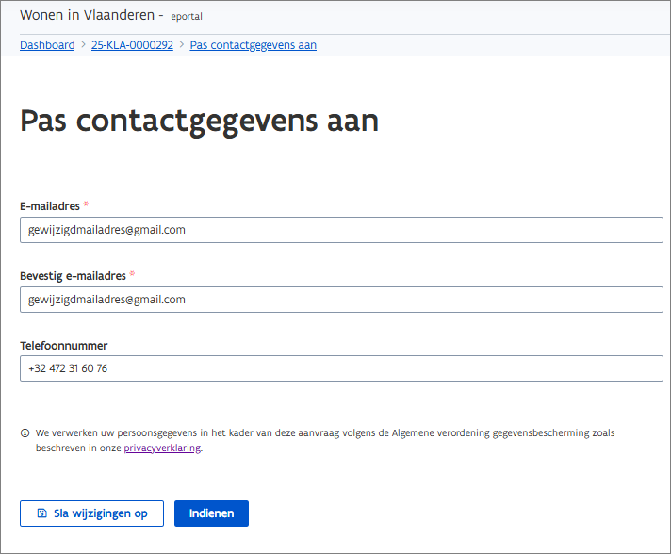The width and height of the screenshot is (671, 554).
Task: Click the Dashboard breadcrumb link
Action: click(47, 45)
